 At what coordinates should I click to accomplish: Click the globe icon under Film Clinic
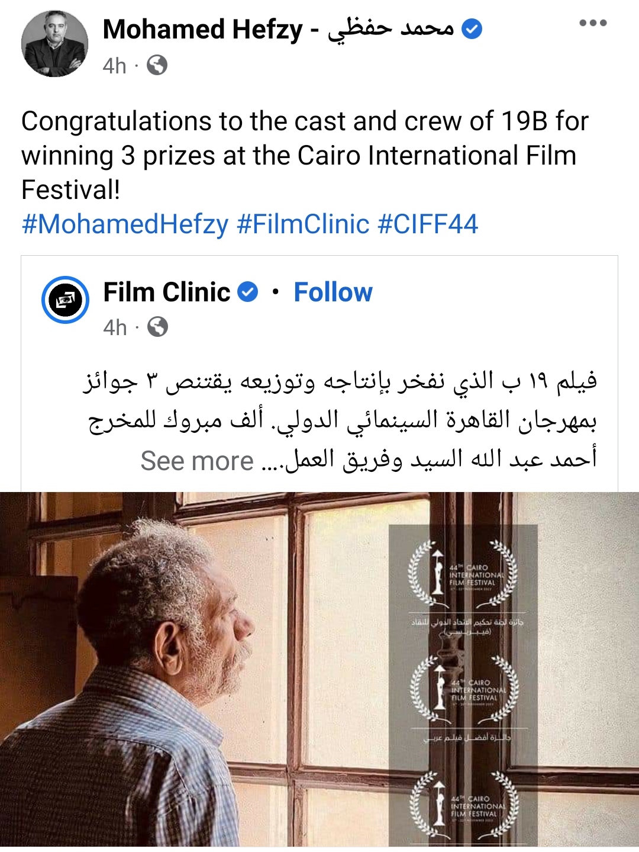pos(157,327)
